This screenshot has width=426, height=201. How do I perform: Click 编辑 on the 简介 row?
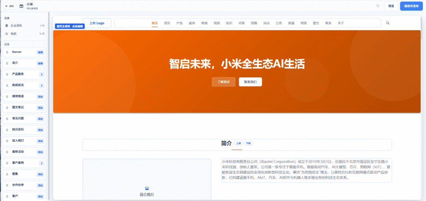pos(41,63)
